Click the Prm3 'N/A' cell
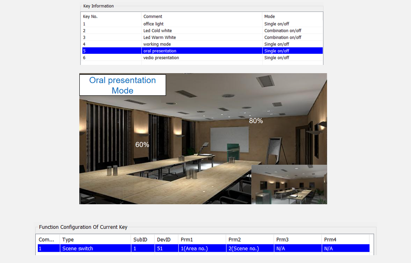This screenshot has width=411, height=263. point(298,248)
